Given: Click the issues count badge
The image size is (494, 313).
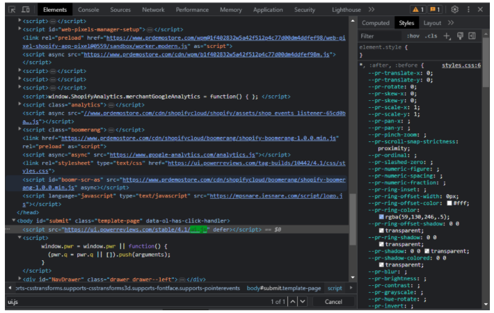Looking at the screenshot, I should (x=435, y=10).
